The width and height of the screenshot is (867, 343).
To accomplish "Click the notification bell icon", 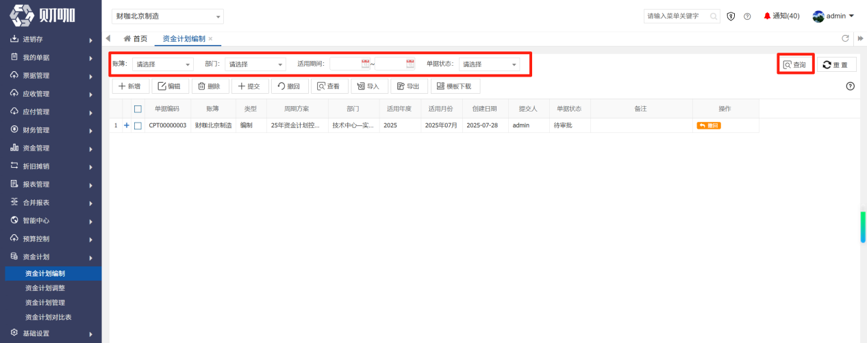I will (x=767, y=16).
